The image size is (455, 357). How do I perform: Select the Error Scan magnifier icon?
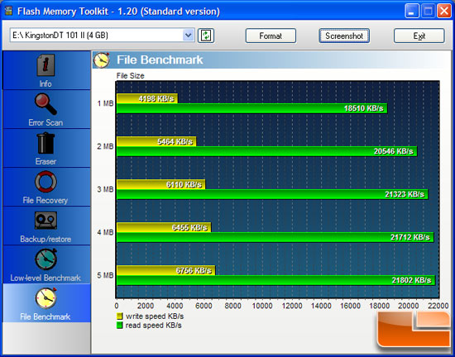coord(45,104)
